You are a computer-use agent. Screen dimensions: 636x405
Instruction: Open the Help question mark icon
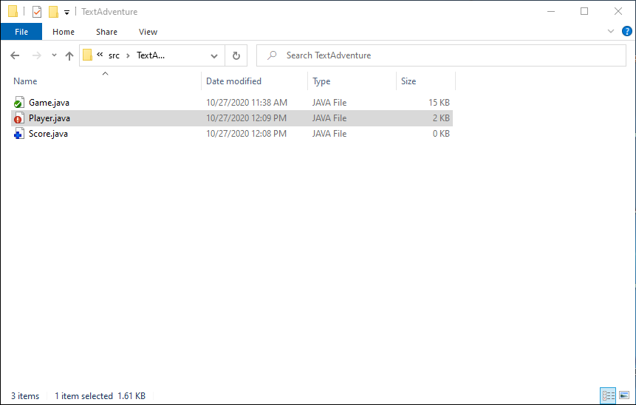[627, 32]
